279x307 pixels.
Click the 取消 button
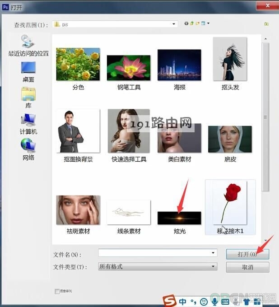247,267
